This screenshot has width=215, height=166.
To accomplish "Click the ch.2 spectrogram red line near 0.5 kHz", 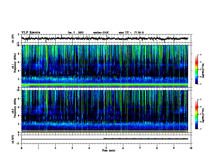I will (x=105, y=130).
